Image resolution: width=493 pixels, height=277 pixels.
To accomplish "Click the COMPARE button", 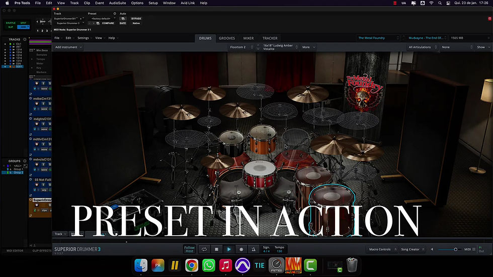I will 108,23.
